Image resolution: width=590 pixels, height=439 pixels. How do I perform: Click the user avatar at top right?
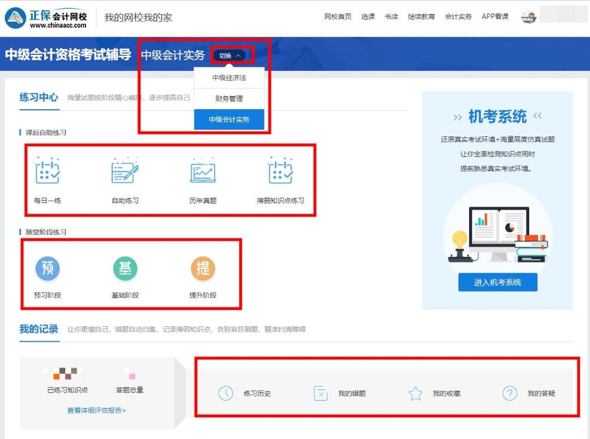click(529, 16)
